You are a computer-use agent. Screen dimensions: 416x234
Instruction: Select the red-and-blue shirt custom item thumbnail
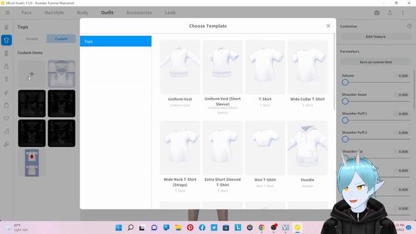pos(32,162)
